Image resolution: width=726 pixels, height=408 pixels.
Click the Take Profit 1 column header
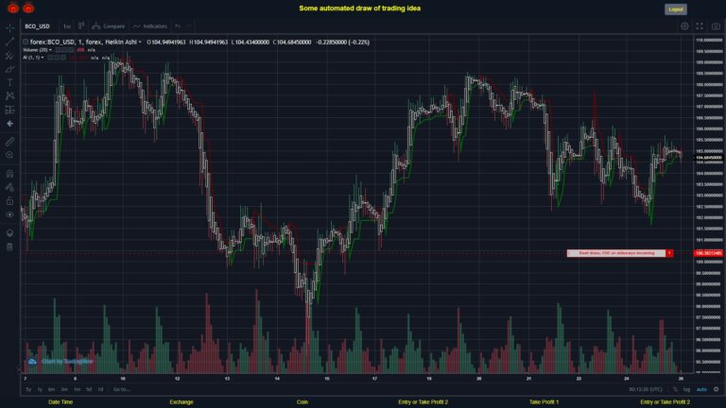(544, 402)
